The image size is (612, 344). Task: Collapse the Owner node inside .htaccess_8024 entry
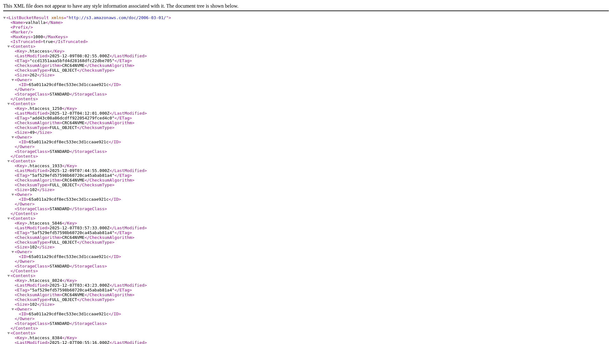[13, 309]
